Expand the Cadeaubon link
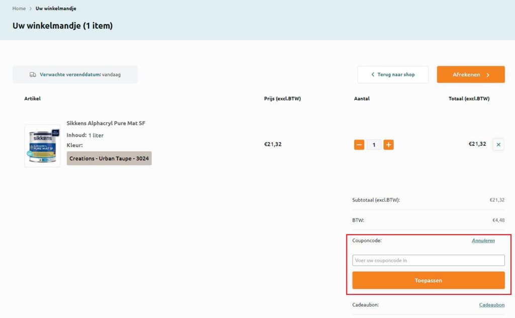Image resolution: width=515 pixels, height=318 pixels. 491,305
